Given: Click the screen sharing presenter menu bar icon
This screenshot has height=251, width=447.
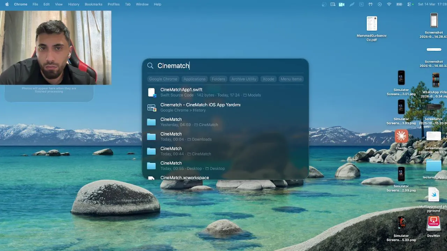Looking at the screenshot, I should 333,4.
